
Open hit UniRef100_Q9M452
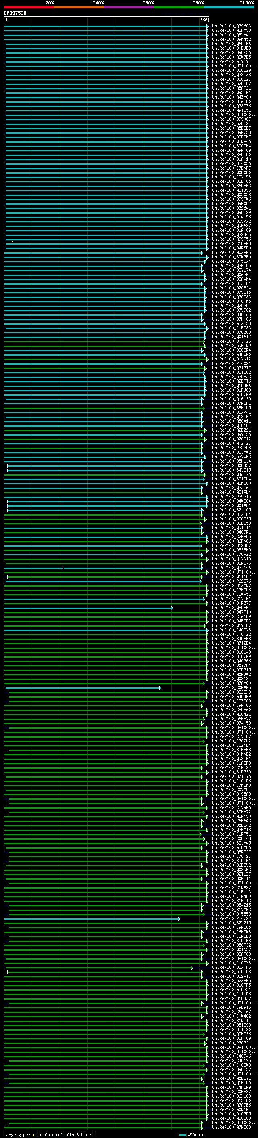(x=231, y=39)
